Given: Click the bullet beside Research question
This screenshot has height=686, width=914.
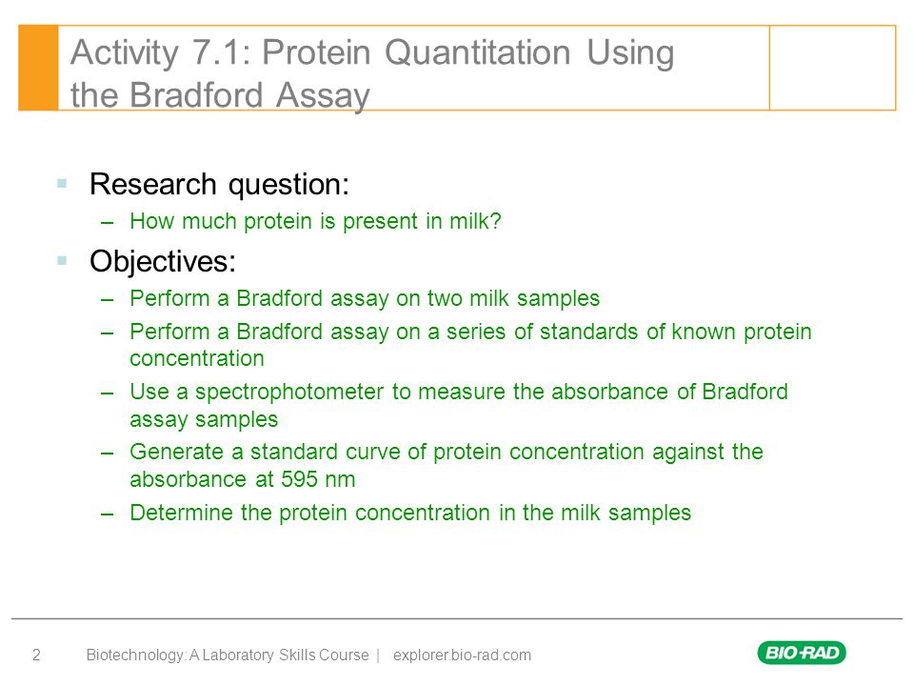Looking at the screenshot, I should tap(63, 184).
